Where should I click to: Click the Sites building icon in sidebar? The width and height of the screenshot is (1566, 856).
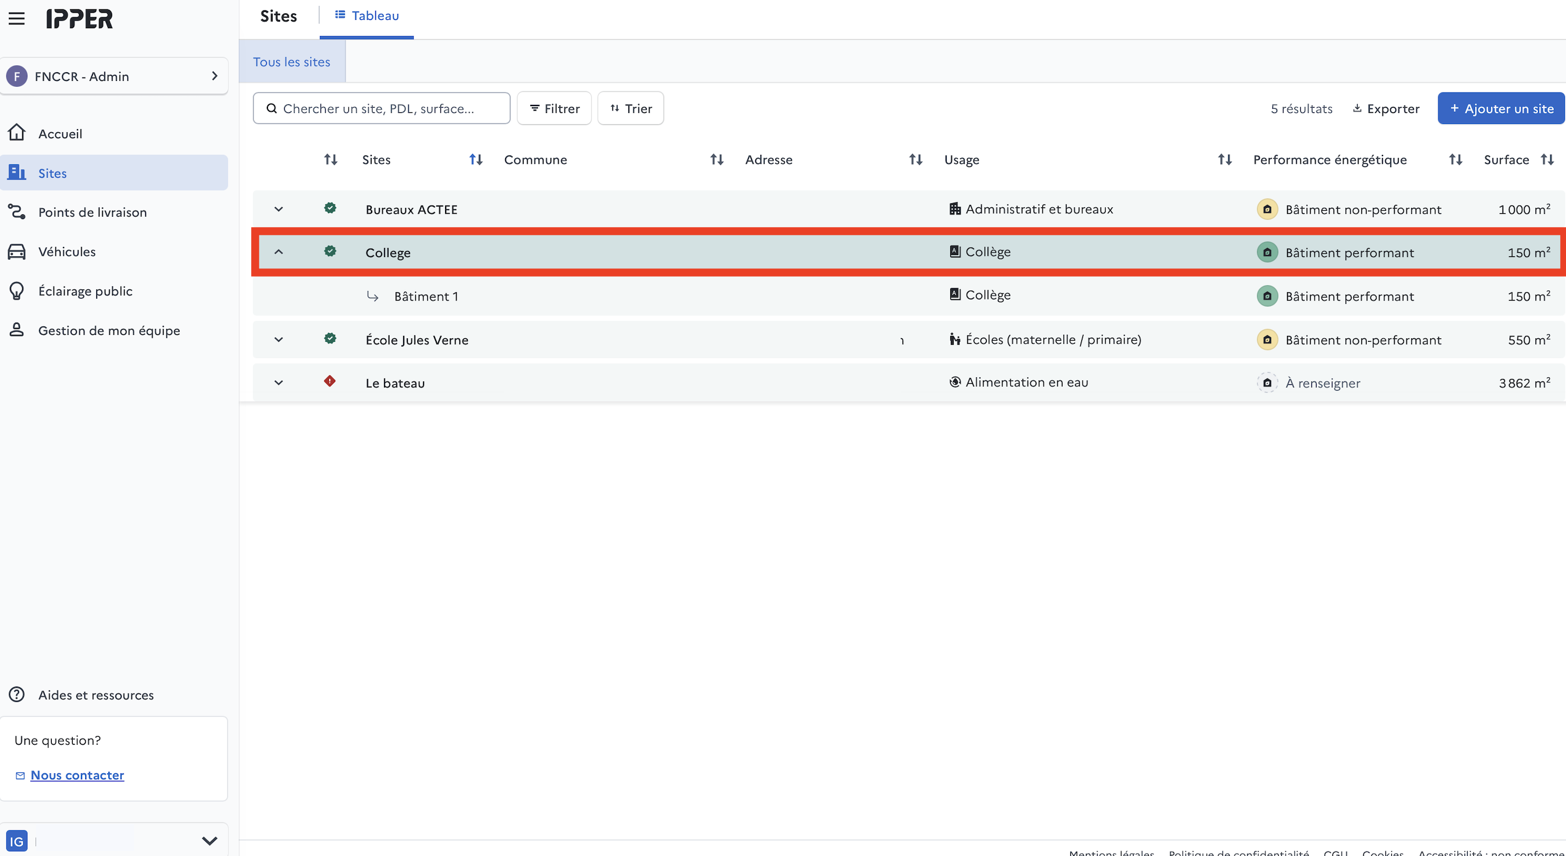click(16, 172)
